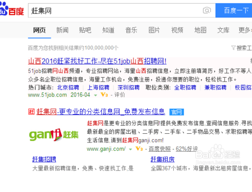Open 搜索工具 search tools

244,48
